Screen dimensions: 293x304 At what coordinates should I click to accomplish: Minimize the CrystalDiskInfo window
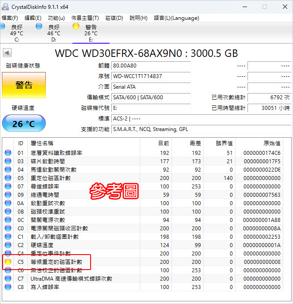point(245,7)
